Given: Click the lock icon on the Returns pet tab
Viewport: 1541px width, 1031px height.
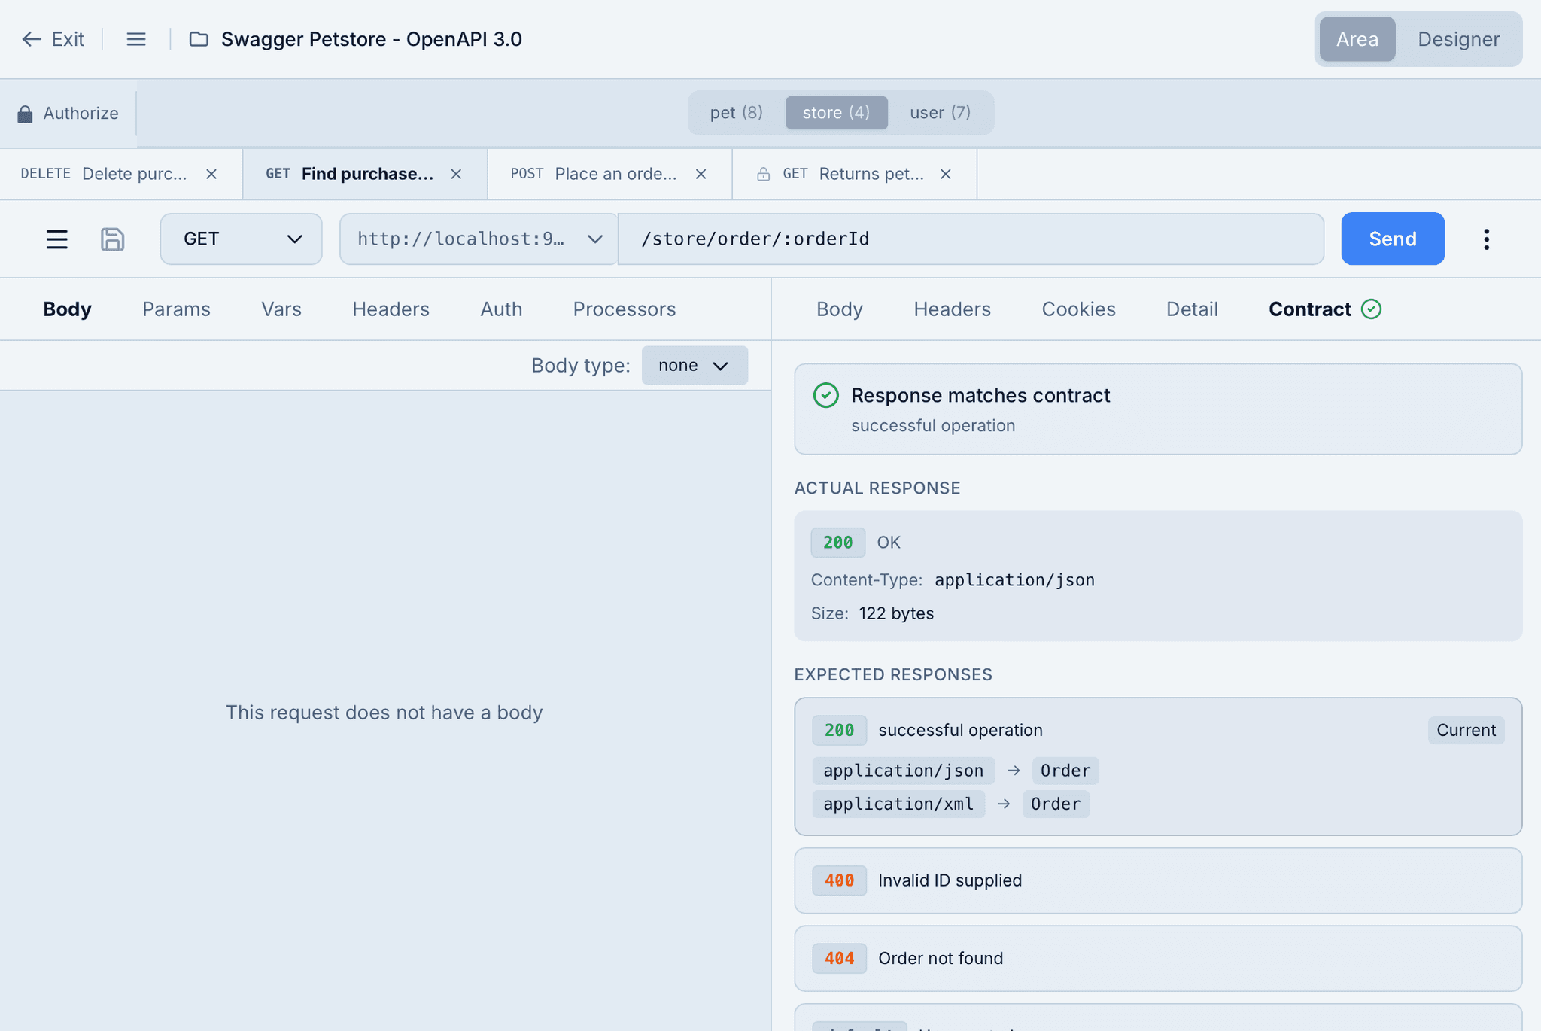Looking at the screenshot, I should 762,174.
